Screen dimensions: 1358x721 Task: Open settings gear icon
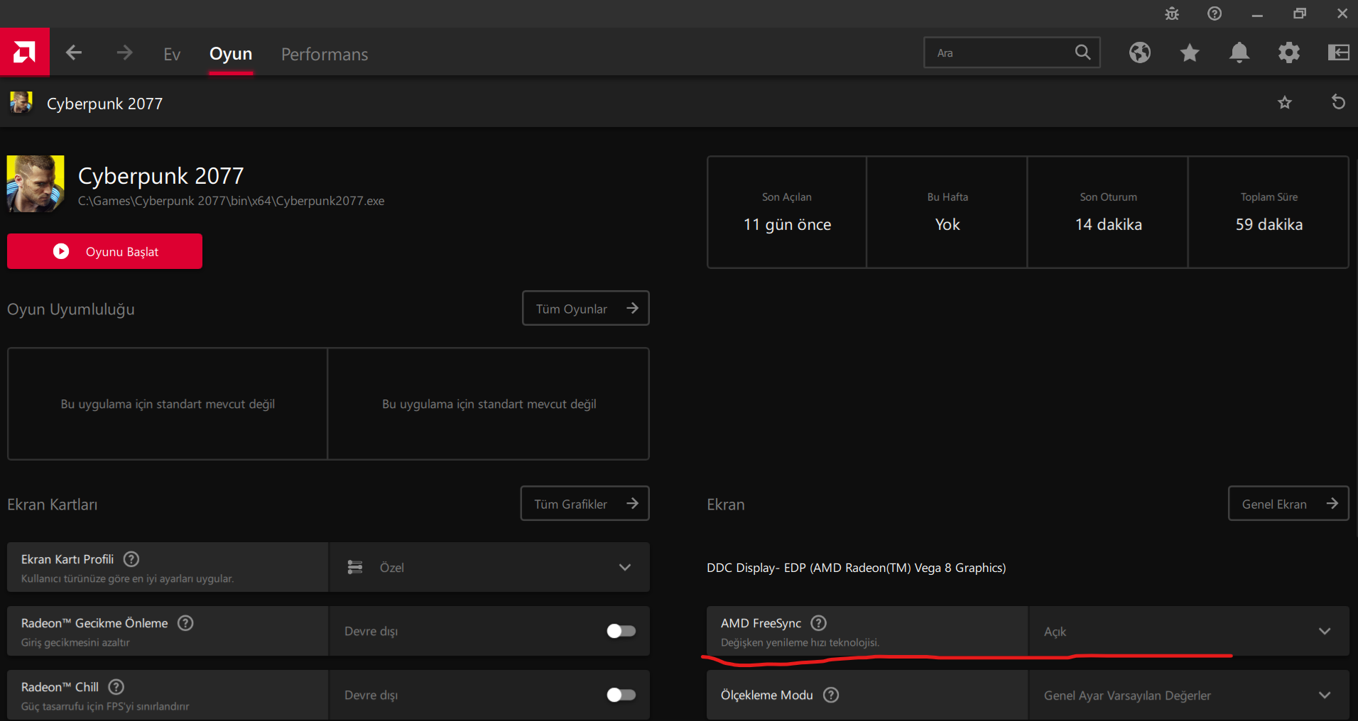pos(1289,53)
